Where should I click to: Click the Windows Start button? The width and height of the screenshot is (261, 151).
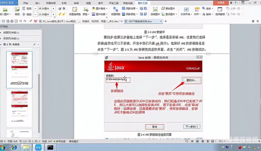pos(2,147)
